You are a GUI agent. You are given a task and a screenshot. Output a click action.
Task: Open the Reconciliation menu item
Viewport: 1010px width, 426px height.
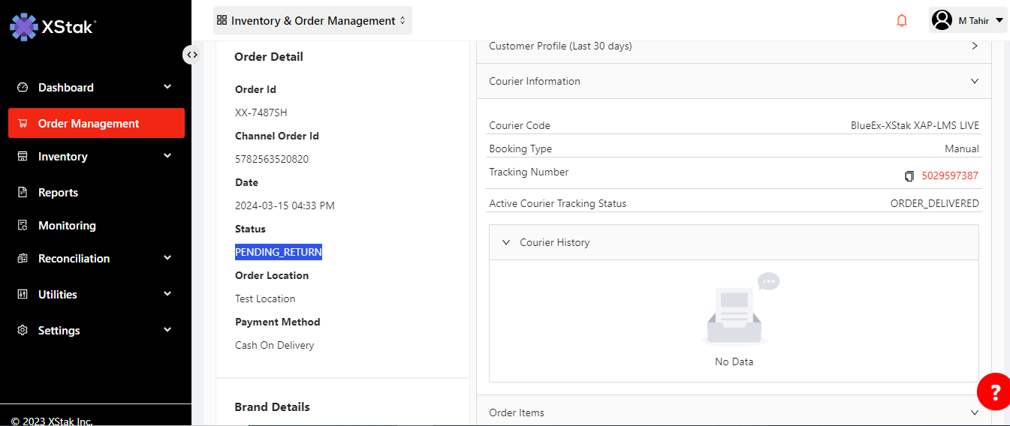pyautogui.click(x=74, y=259)
